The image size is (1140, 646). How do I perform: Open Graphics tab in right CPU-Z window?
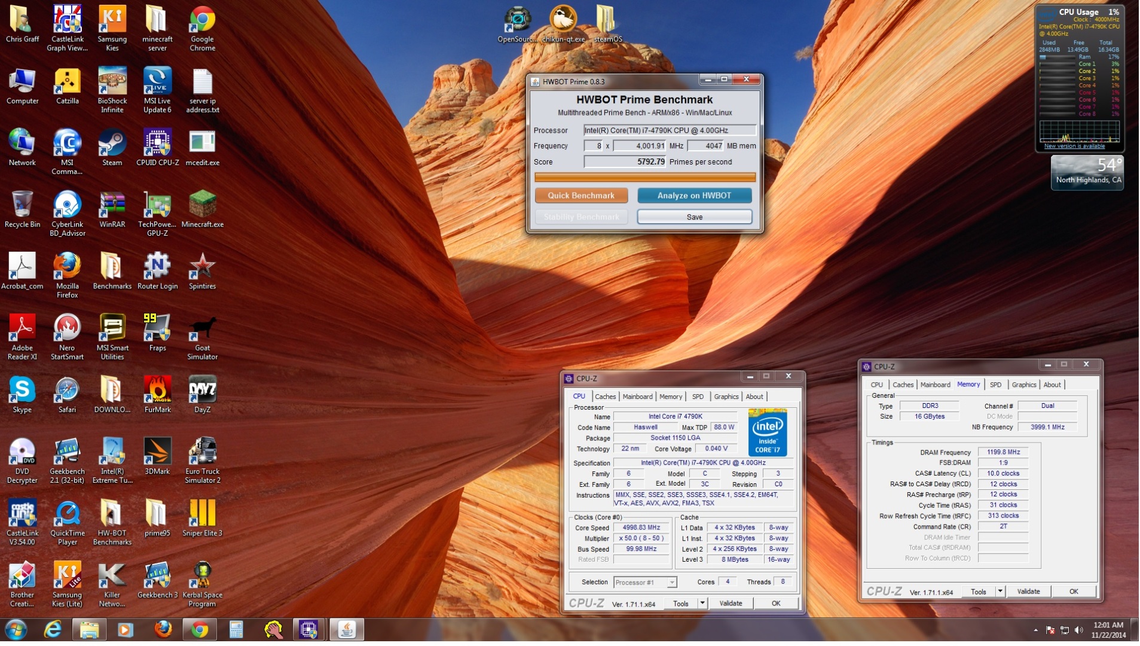click(x=1024, y=385)
